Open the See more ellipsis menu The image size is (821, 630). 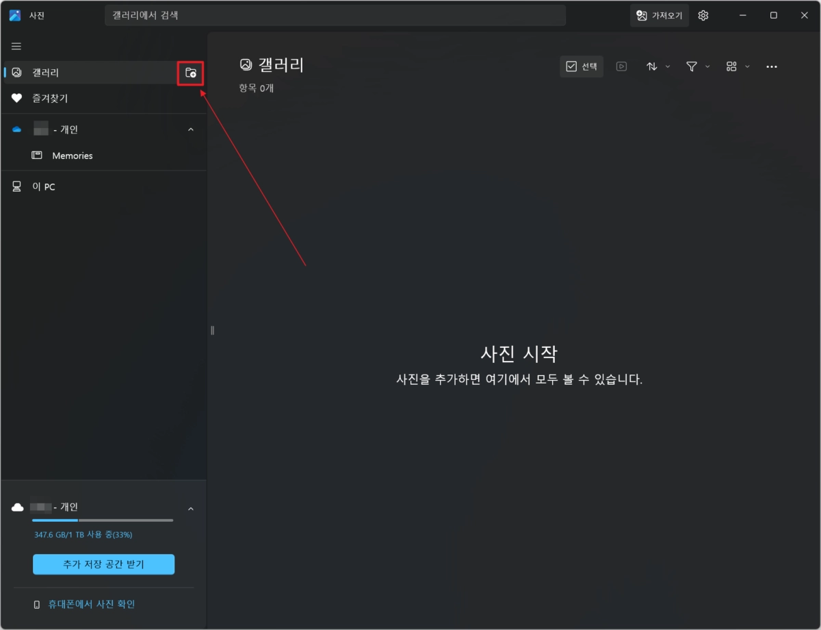[x=772, y=66]
